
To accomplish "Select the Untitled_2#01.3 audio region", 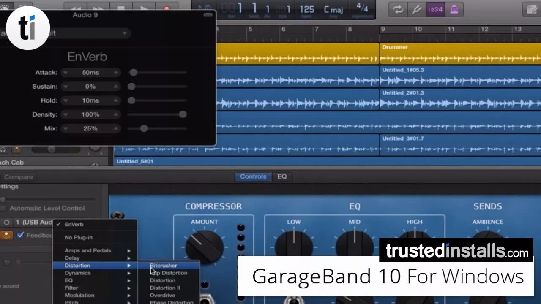I will click(460, 99).
